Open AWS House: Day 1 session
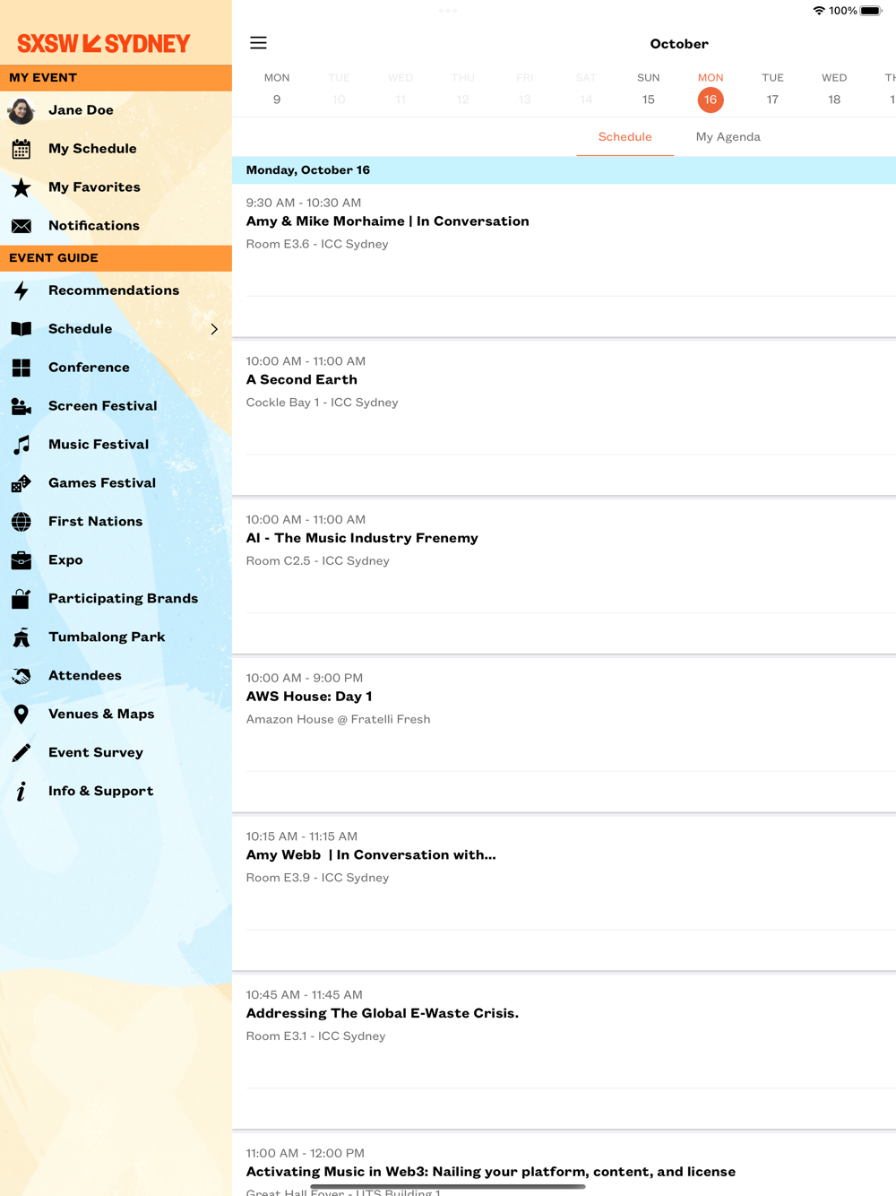The width and height of the screenshot is (896, 1196). (564, 735)
